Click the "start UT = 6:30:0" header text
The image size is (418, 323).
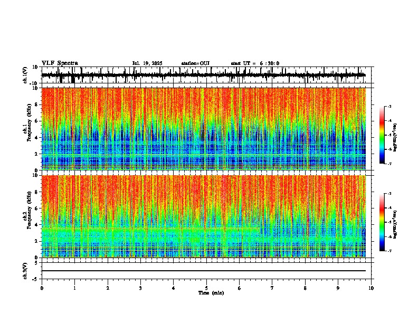pos(255,63)
